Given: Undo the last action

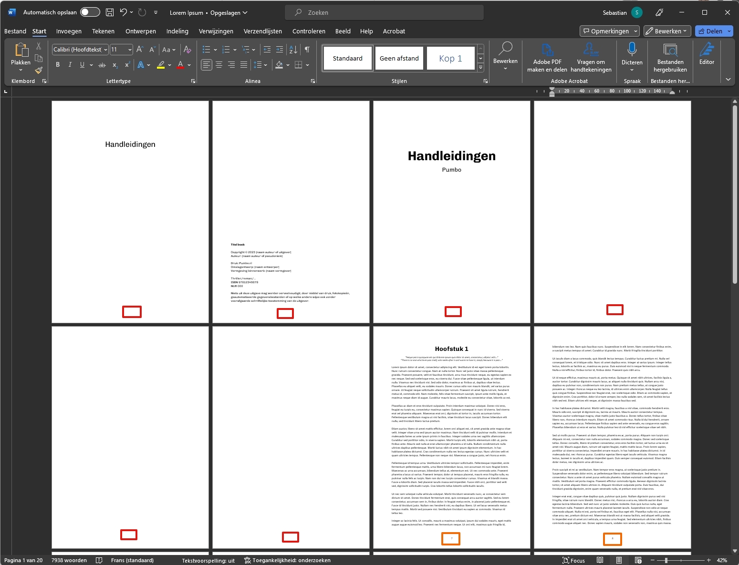Looking at the screenshot, I should click(x=124, y=12).
